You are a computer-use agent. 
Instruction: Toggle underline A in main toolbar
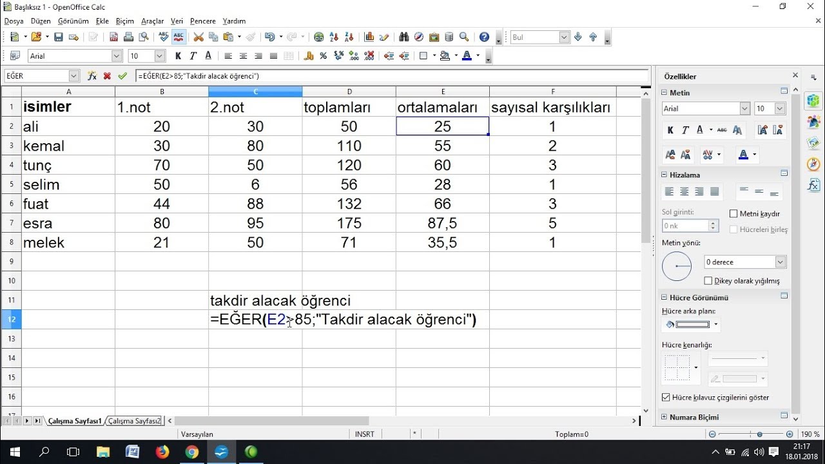click(x=208, y=56)
